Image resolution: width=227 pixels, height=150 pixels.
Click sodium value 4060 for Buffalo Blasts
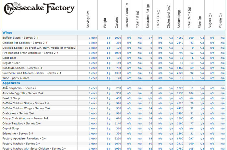(180, 38)
